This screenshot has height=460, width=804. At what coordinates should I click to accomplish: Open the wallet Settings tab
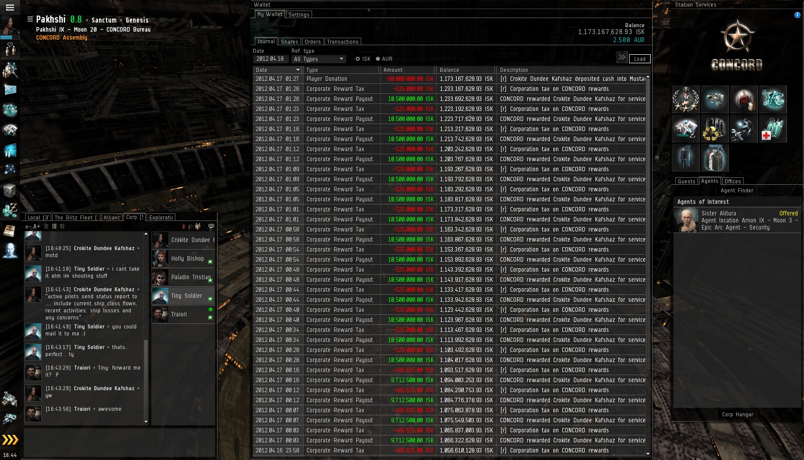(299, 15)
